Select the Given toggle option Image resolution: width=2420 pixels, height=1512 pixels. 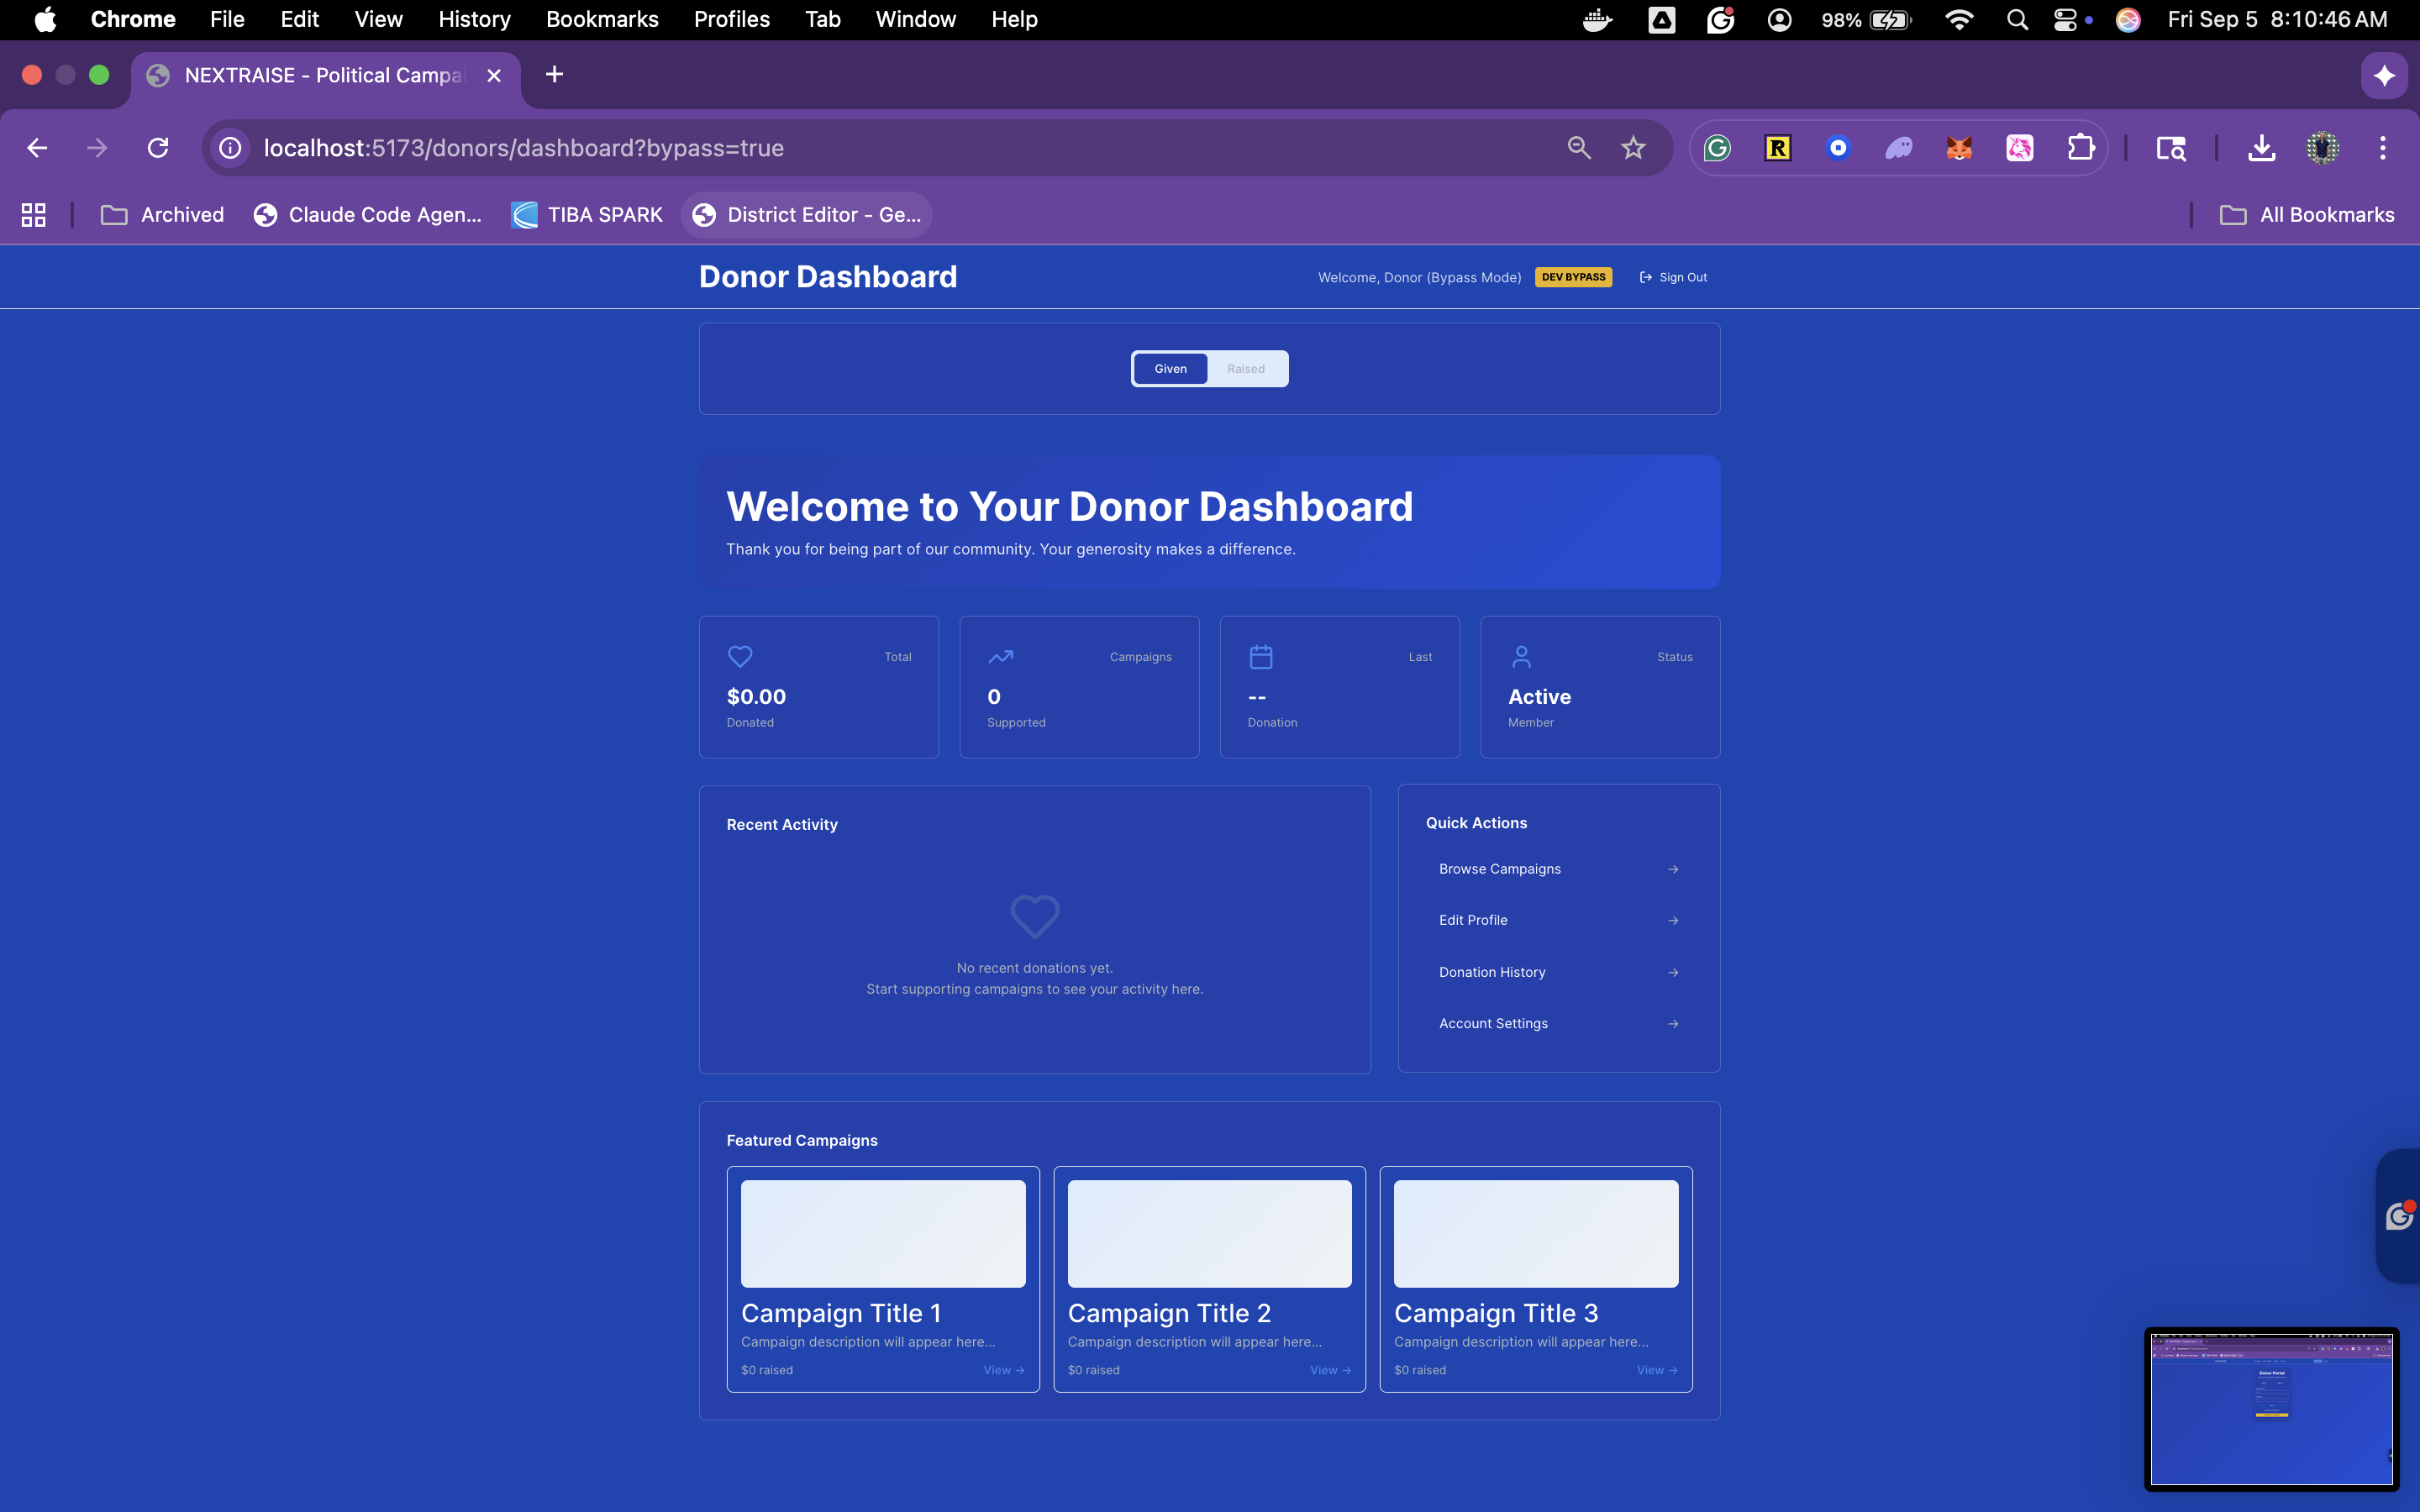click(1170, 369)
